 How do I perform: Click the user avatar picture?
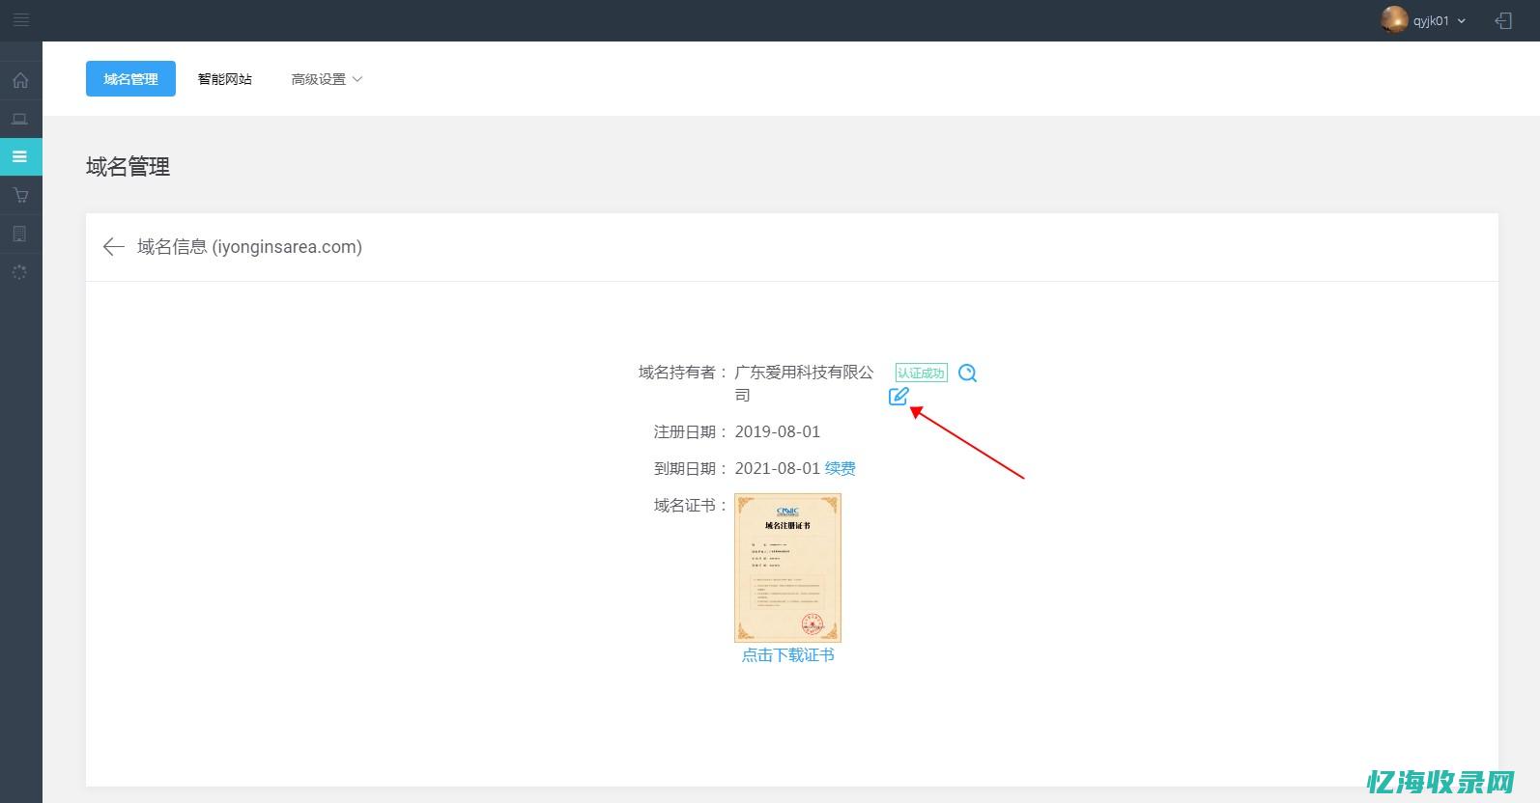pyautogui.click(x=1393, y=20)
